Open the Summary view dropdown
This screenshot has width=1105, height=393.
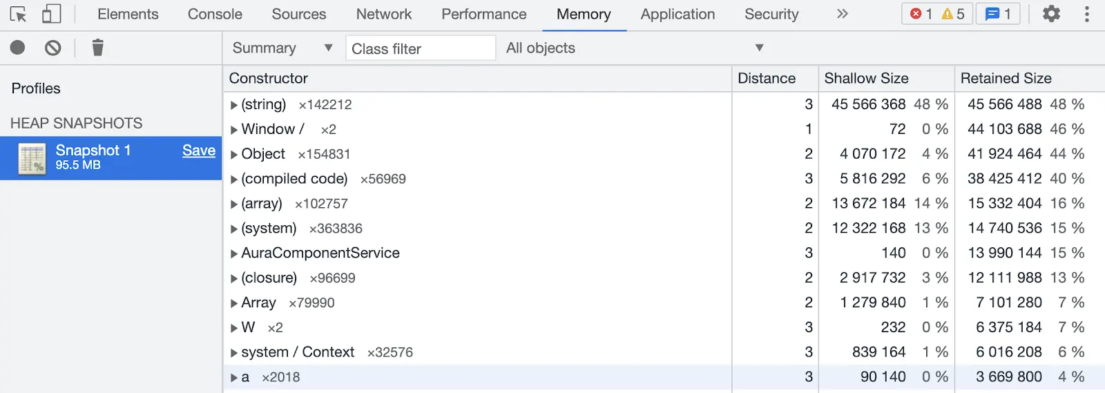(282, 48)
